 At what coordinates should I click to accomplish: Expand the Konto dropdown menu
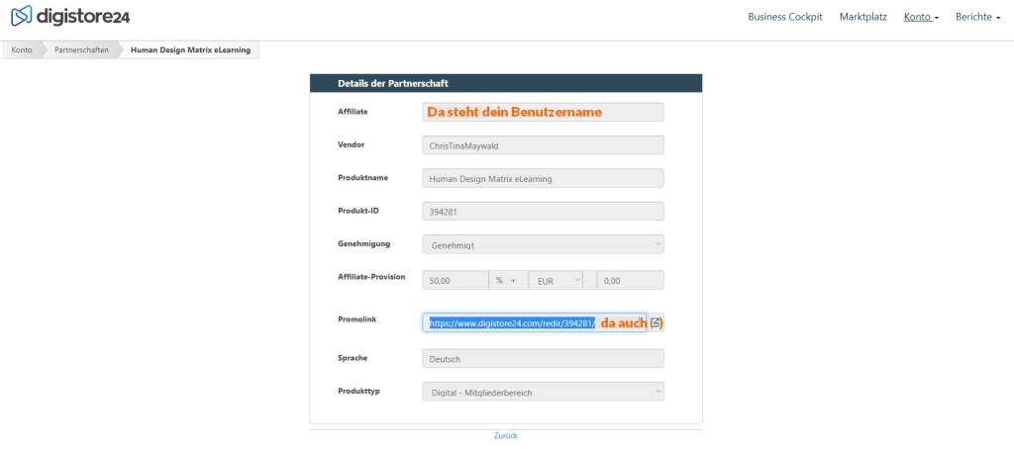pyautogui.click(x=921, y=17)
